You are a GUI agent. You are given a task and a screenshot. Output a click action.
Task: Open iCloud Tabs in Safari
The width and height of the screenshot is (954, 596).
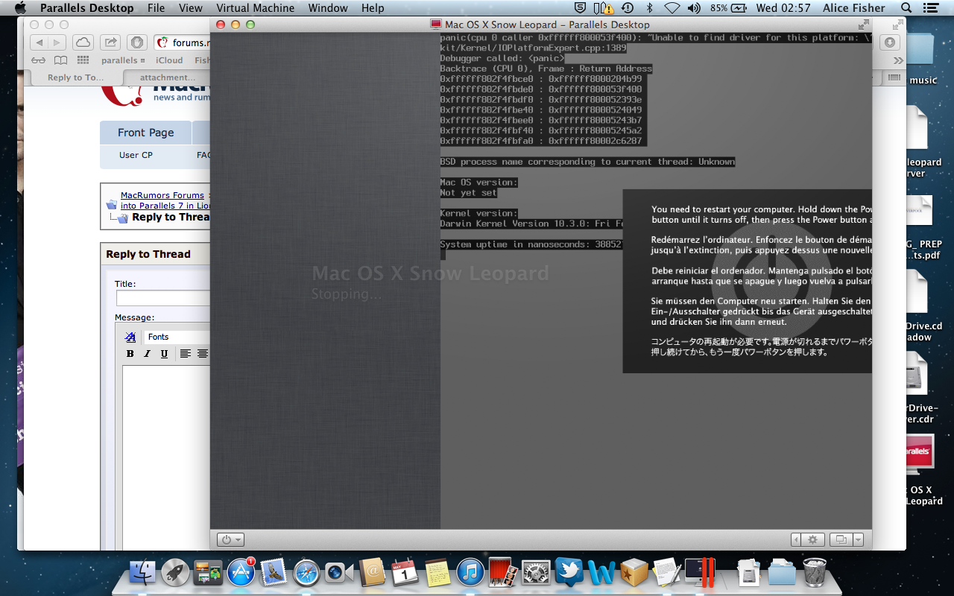[82, 42]
